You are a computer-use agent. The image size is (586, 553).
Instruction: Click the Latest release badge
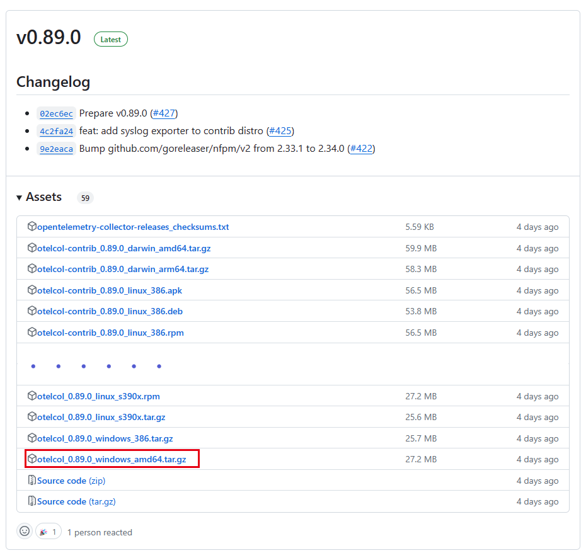pyautogui.click(x=110, y=39)
